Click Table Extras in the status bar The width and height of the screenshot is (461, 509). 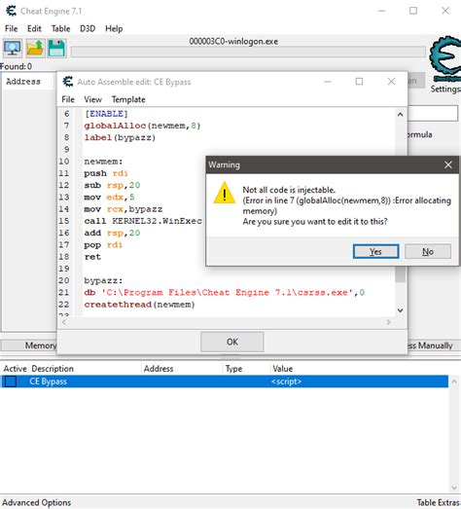pos(438,502)
